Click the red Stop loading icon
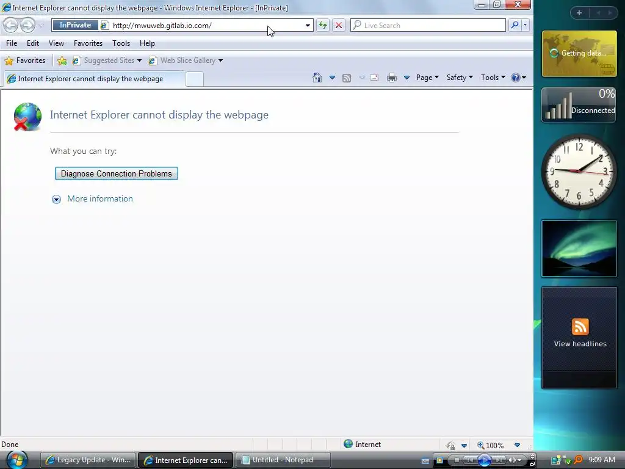Viewport: 625px width, 469px height. [x=338, y=26]
